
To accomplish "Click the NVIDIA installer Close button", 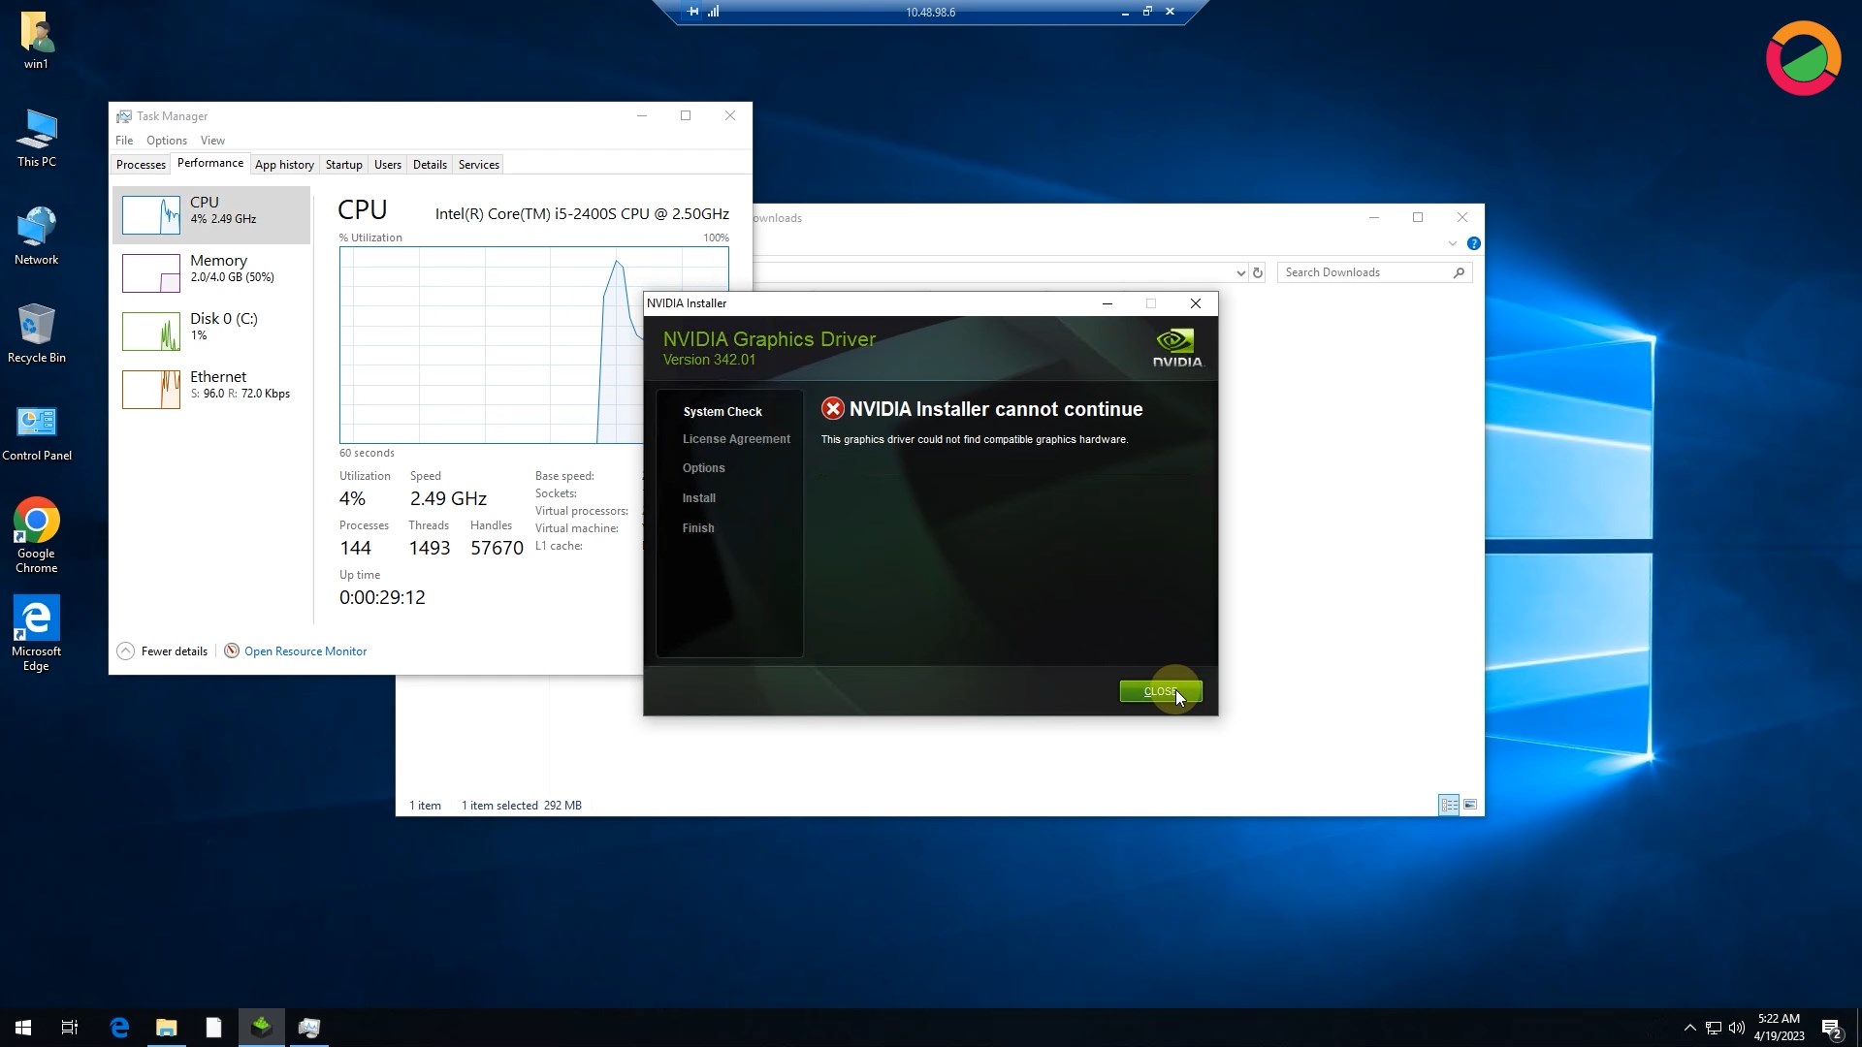I will click(x=1160, y=690).
